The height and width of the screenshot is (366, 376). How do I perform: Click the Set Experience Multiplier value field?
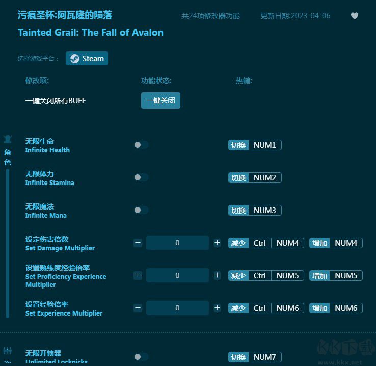[x=177, y=308]
